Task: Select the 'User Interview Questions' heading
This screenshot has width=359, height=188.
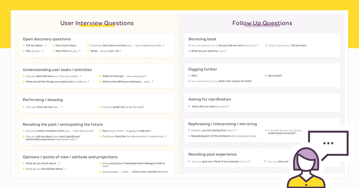Action: click(x=97, y=23)
